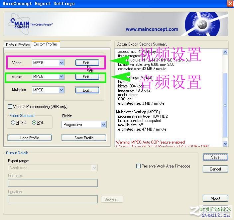Click 'frequency: 48.0 kHz' summary line
This screenshot has width=234, height=220.
134,90
